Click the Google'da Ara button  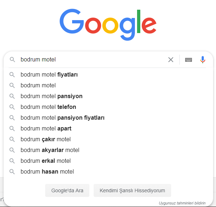tap(67, 190)
